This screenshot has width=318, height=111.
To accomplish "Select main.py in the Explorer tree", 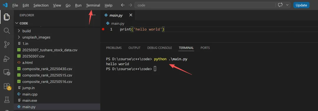I will point(57,107).
